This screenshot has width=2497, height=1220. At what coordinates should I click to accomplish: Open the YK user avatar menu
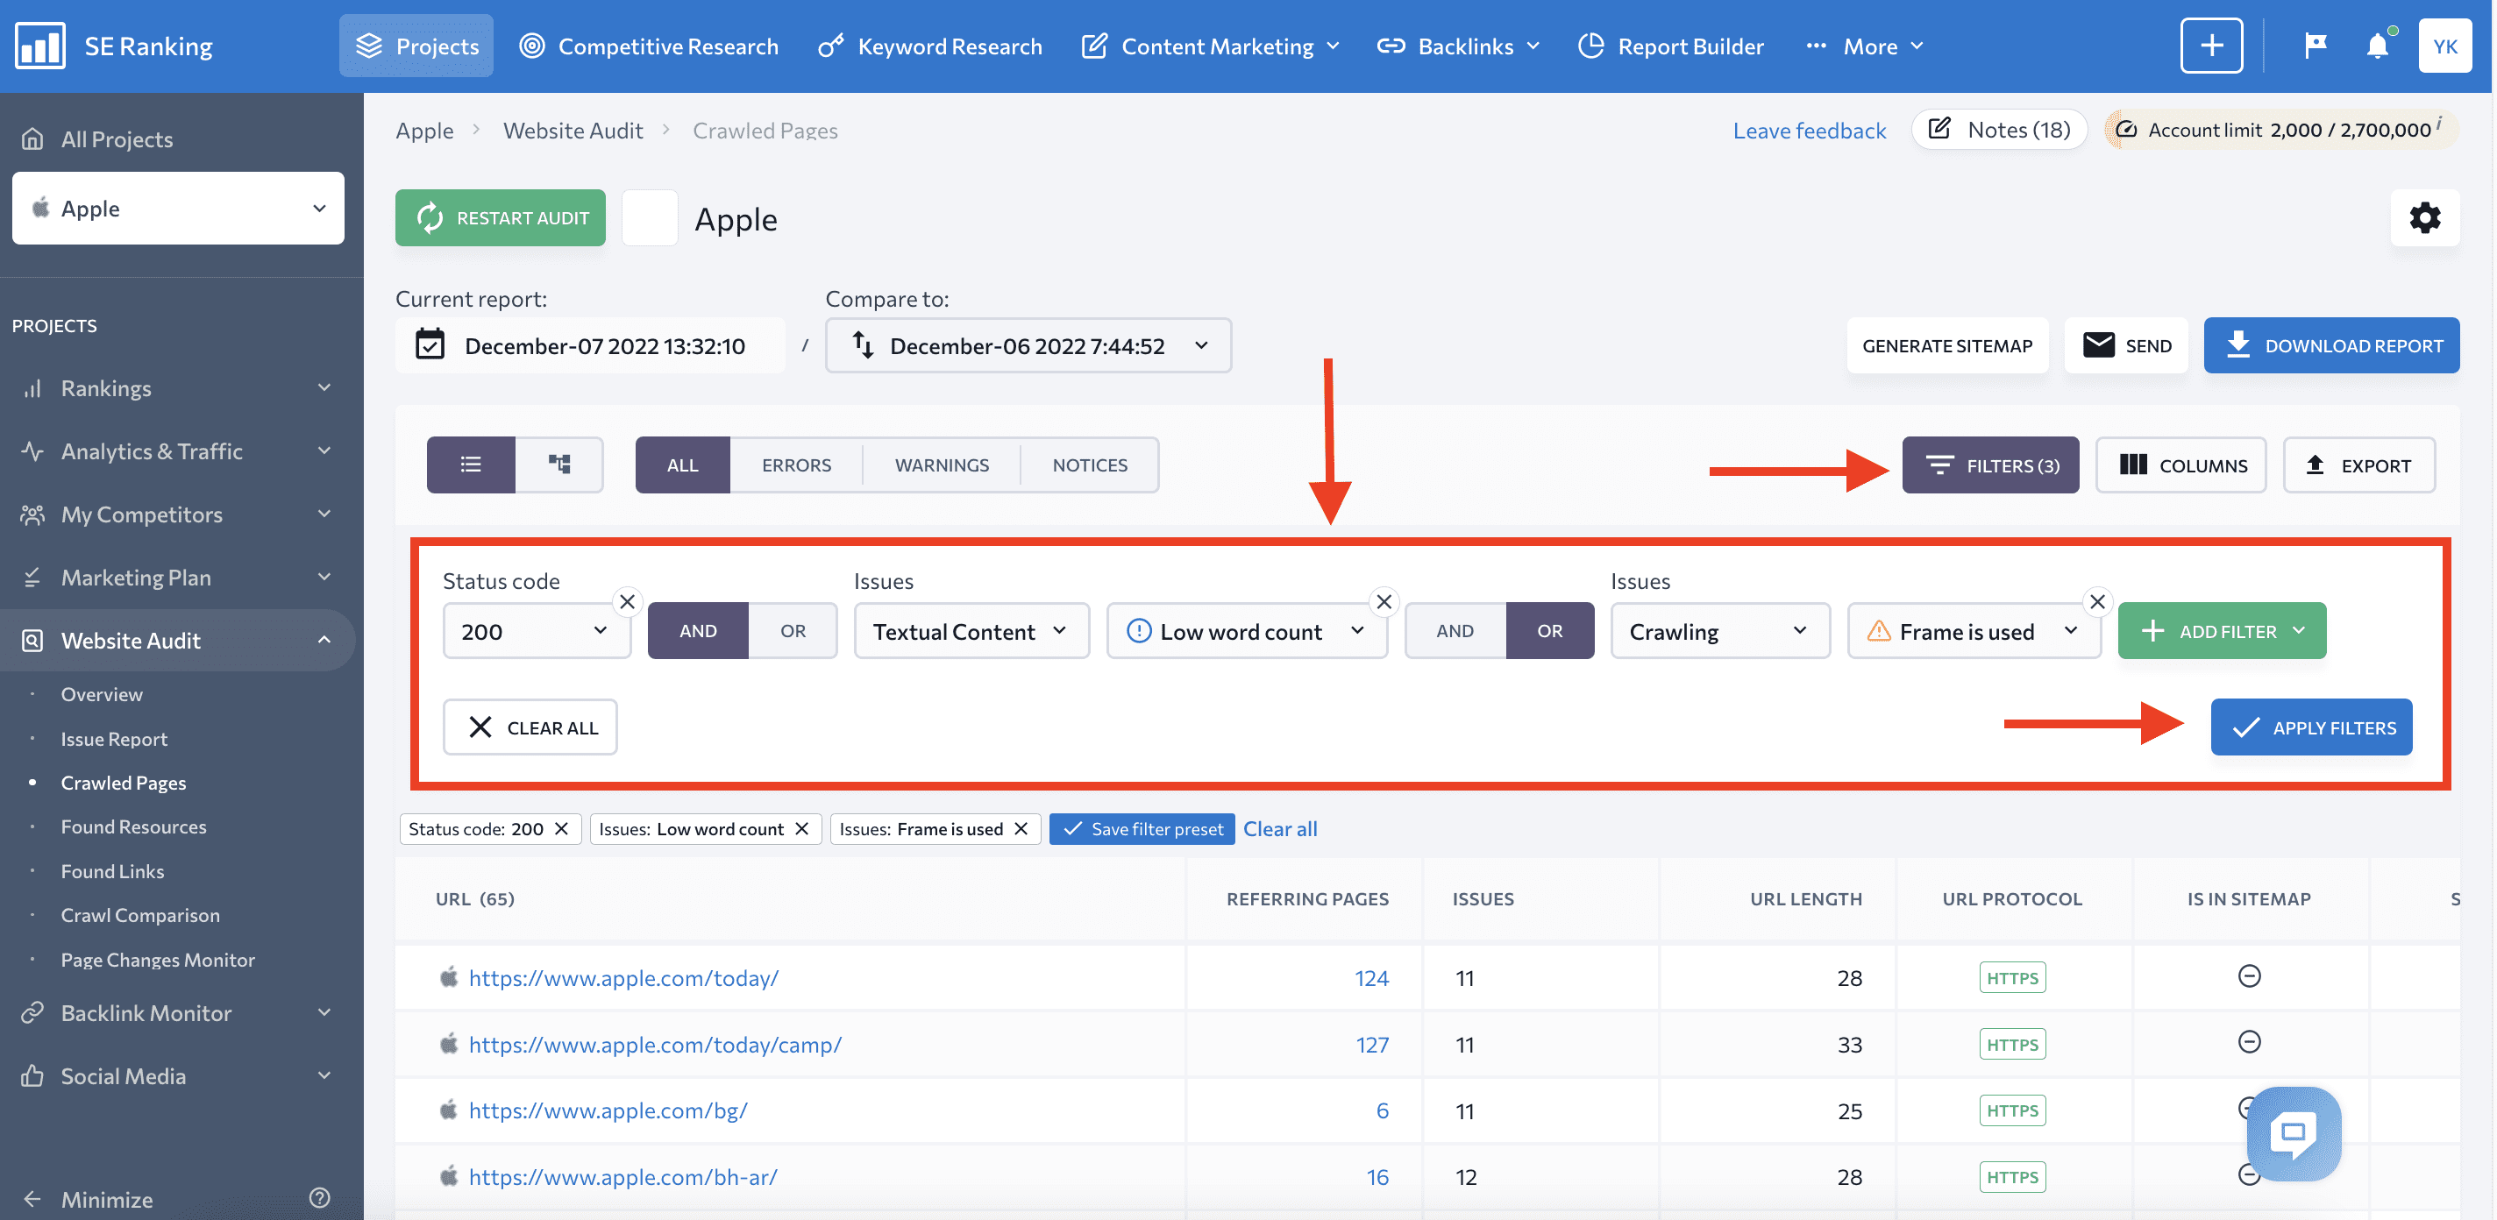coord(2444,46)
